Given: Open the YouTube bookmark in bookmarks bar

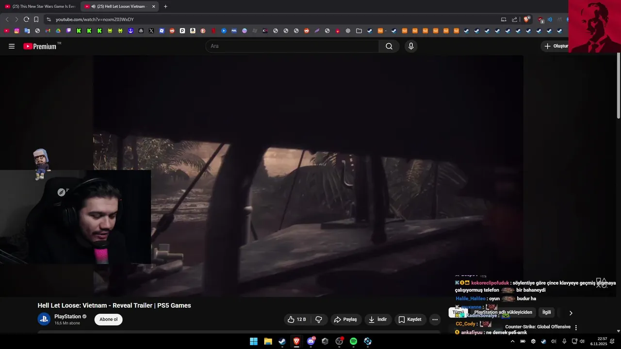Looking at the screenshot, I should tap(7, 31).
